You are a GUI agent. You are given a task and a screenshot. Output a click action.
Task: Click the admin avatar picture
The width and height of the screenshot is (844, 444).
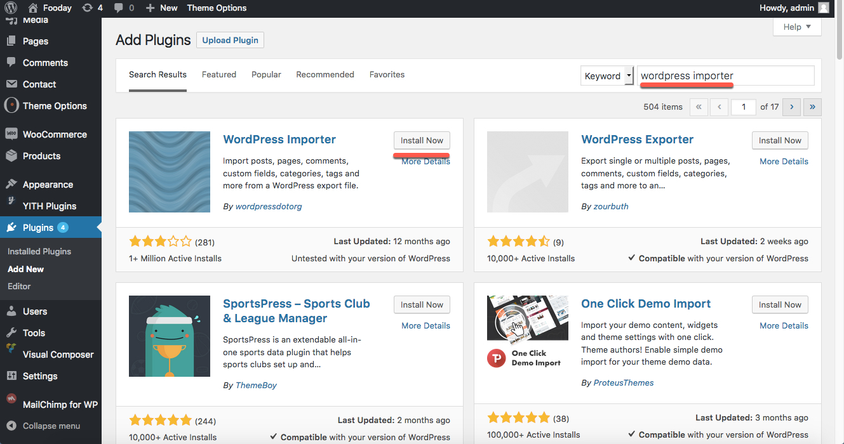click(x=823, y=8)
